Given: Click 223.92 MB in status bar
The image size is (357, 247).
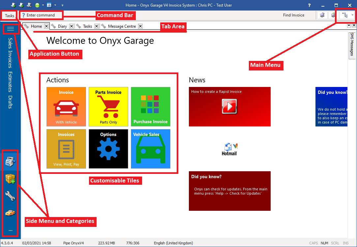Looking at the screenshot, I should (x=106, y=243).
